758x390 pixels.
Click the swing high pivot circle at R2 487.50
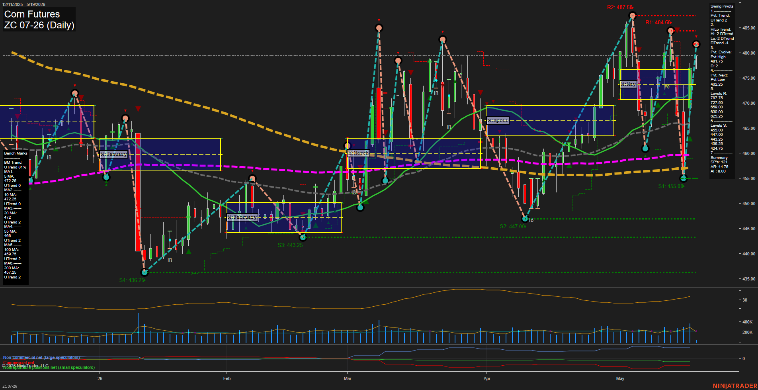tap(632, 16)
